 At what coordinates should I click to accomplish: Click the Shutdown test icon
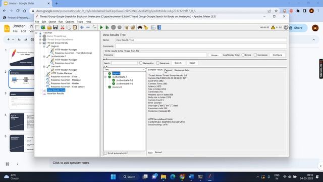[120, 27]
